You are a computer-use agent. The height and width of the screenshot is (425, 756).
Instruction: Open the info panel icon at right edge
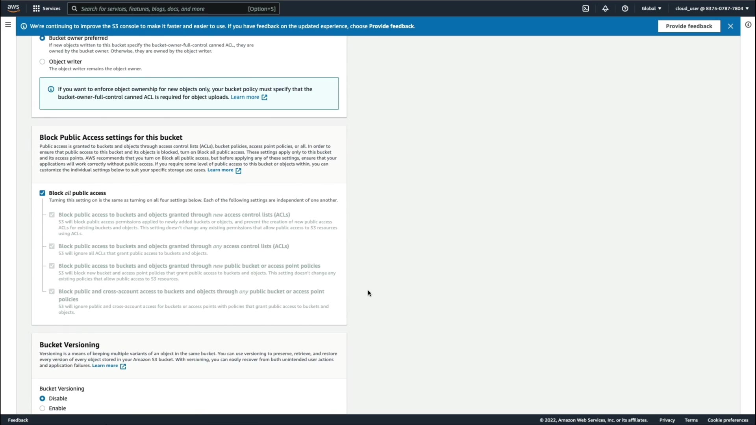tap(748, 25)
